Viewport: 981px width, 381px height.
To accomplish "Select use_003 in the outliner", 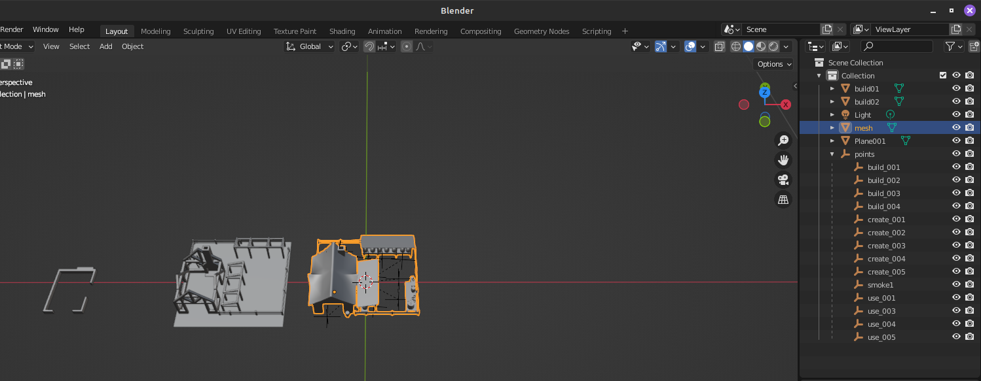I will pos(881,311).
